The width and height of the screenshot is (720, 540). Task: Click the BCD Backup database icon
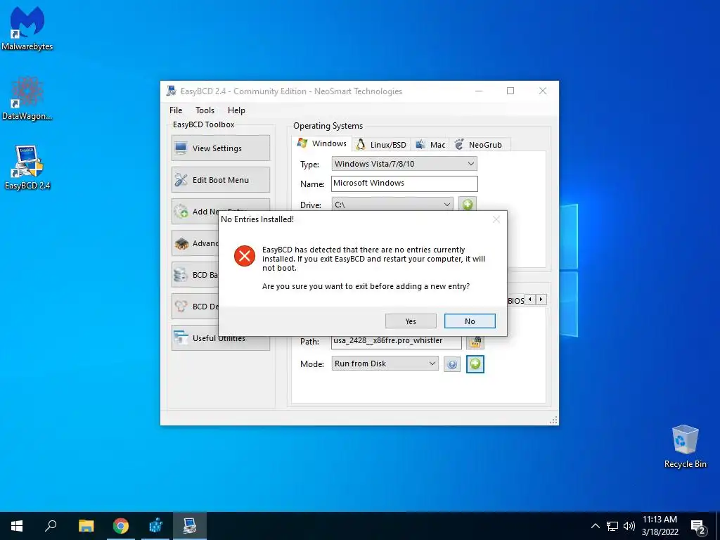pos(181,275)
